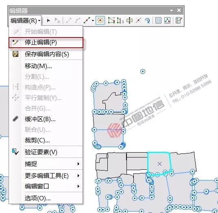Expand the 编辑窗口 submenu
This screenshot has width=218, height=213.
tap(46, 186)
